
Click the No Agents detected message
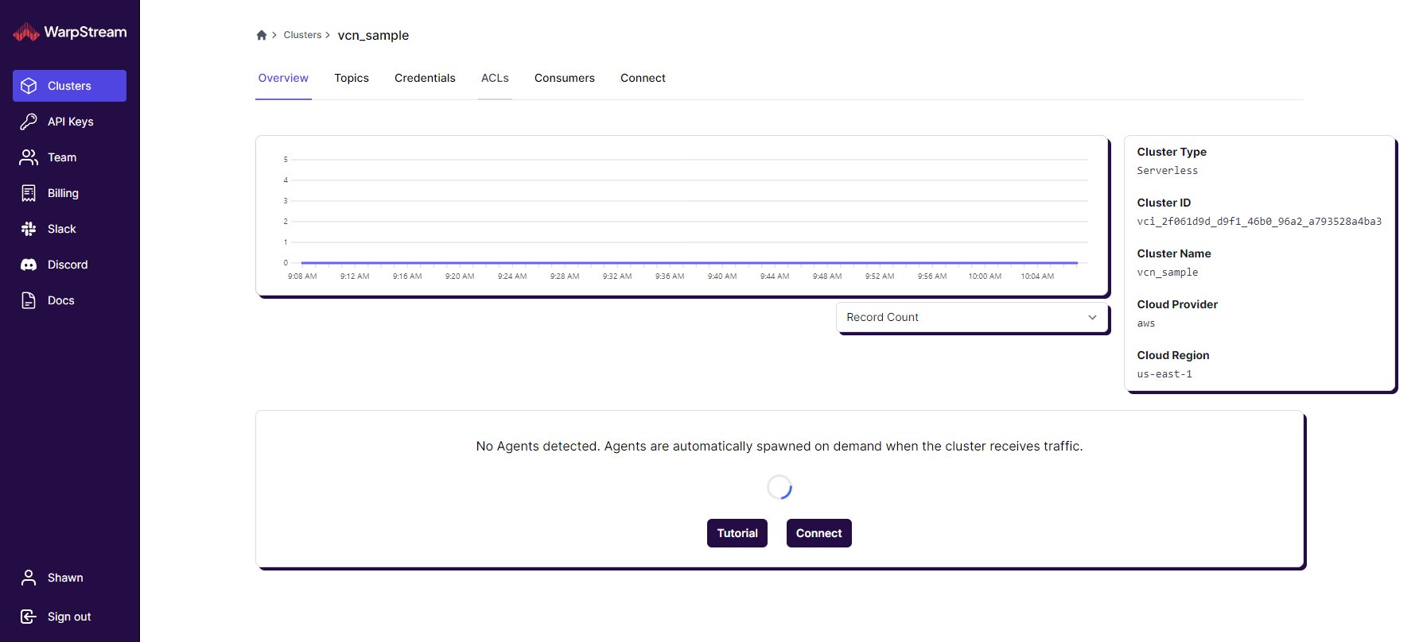click(x=779, y=447)
